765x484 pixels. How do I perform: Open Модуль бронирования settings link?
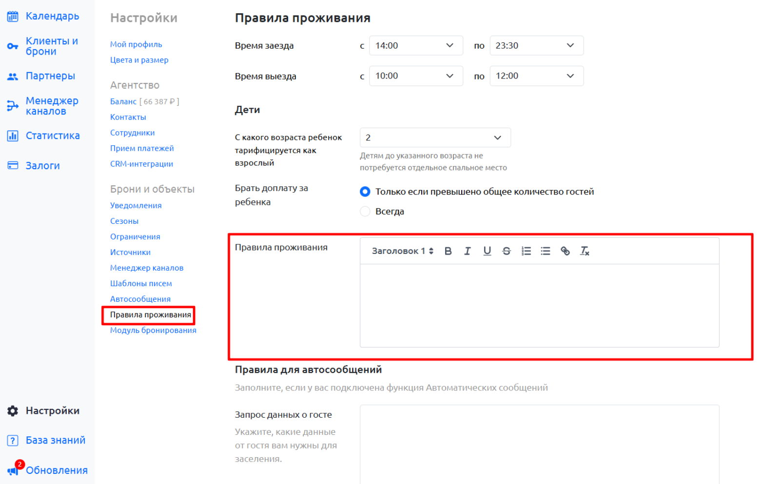click(153, 330)
